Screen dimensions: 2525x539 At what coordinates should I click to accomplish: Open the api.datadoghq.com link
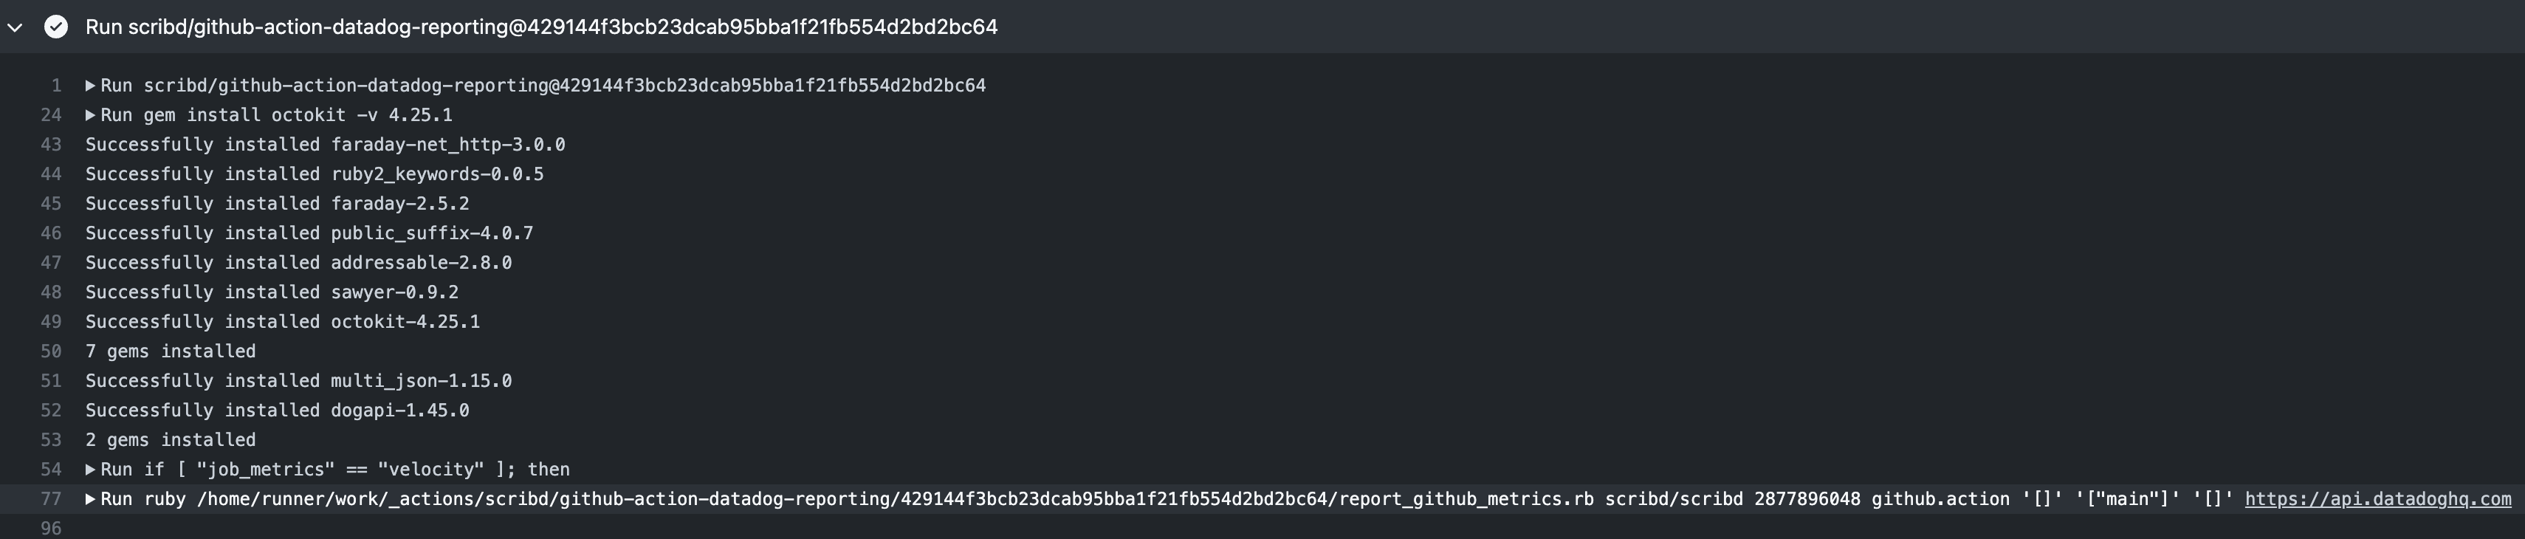[2378, 499]
